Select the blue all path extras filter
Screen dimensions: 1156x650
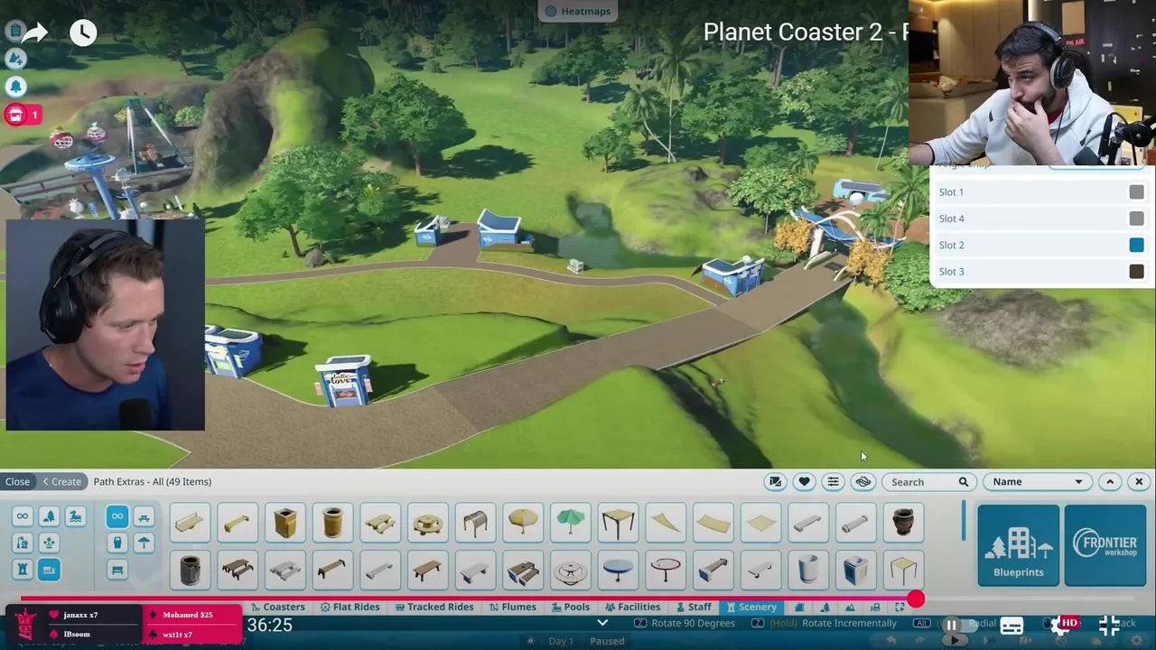tap(117, 516)
